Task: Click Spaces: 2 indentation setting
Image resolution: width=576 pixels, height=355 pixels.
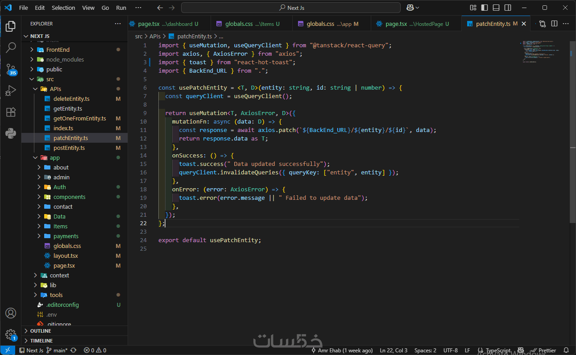Action: click(x=425, y=351)
